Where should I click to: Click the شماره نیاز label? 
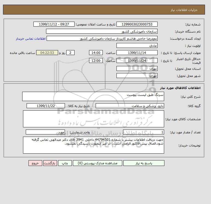[193, 24]
